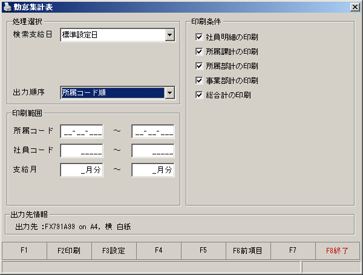363x275 pixels.
Task: Click the F4 function button
Action: pos(159,250)
